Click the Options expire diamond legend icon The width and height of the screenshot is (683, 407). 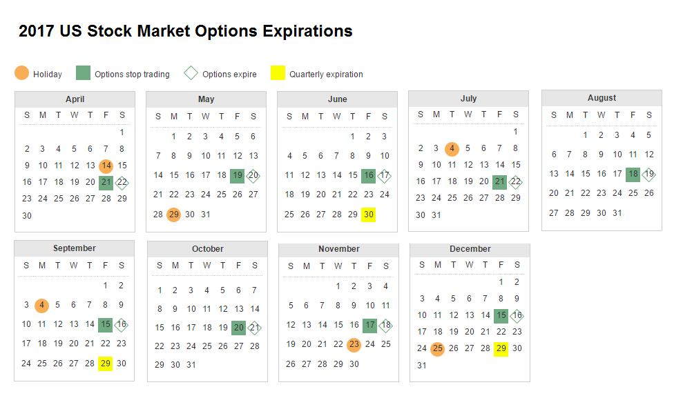click(191, 73)
